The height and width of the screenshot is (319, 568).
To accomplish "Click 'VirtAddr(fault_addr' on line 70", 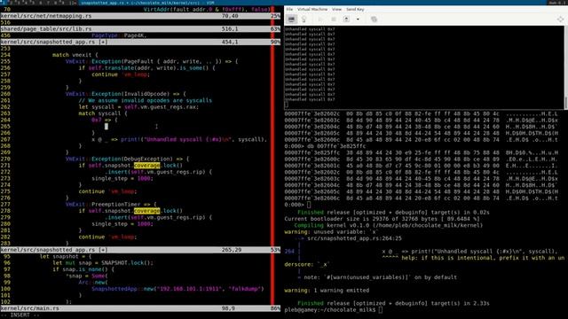I will (x=177, y=10).
